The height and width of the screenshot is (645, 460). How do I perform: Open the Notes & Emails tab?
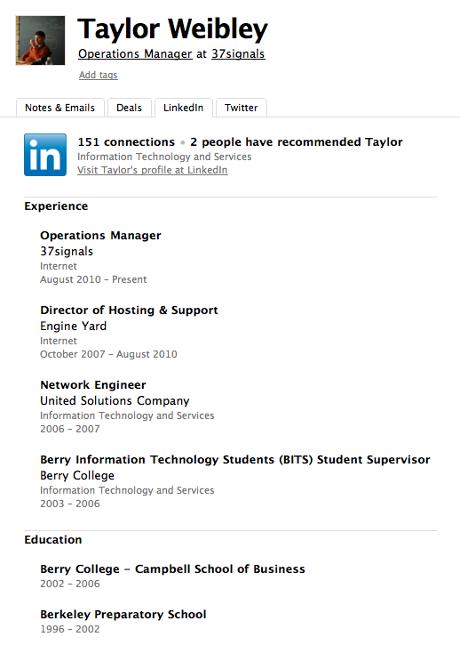[60, 108]
